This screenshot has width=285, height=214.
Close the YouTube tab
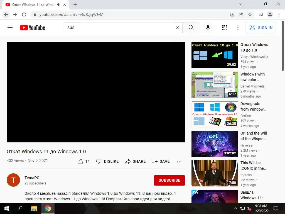(65, 5)
